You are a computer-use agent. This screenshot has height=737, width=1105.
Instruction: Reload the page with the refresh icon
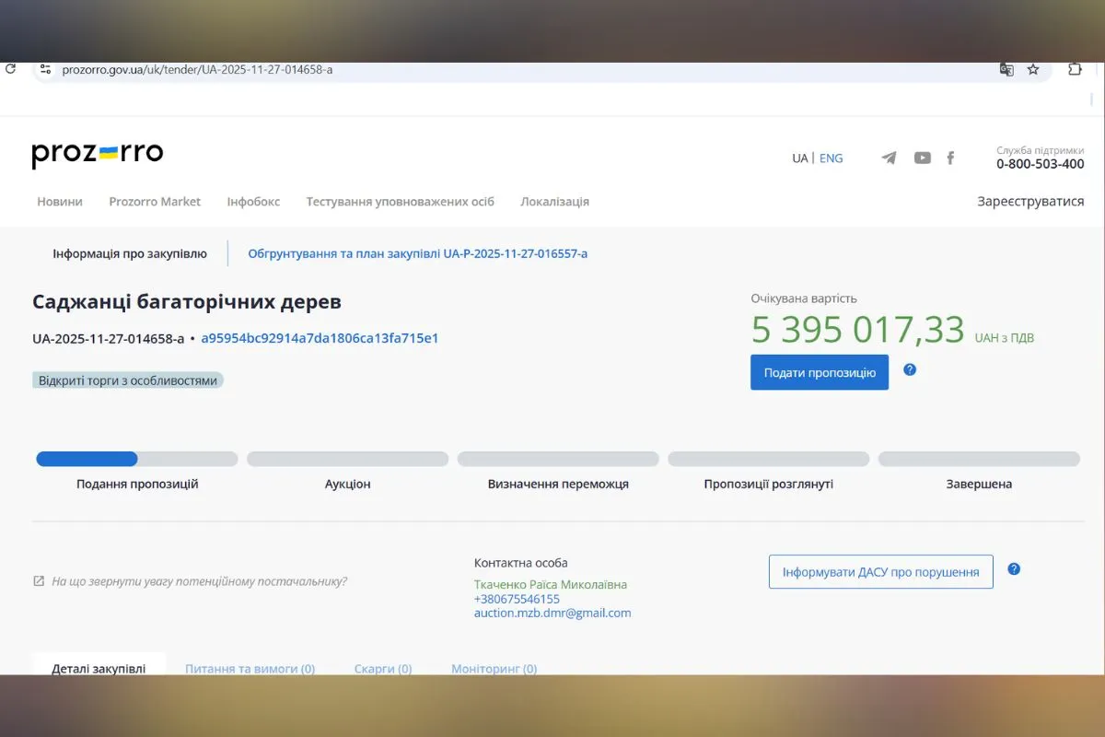click(x=10, y=68)
